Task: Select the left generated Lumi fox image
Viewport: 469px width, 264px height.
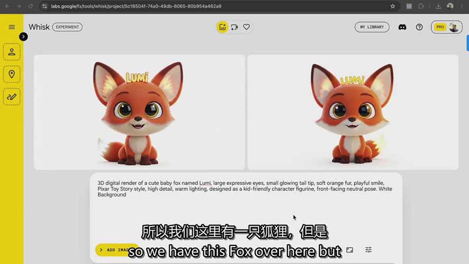Action: pyautogui.click(x=139, y=112)
